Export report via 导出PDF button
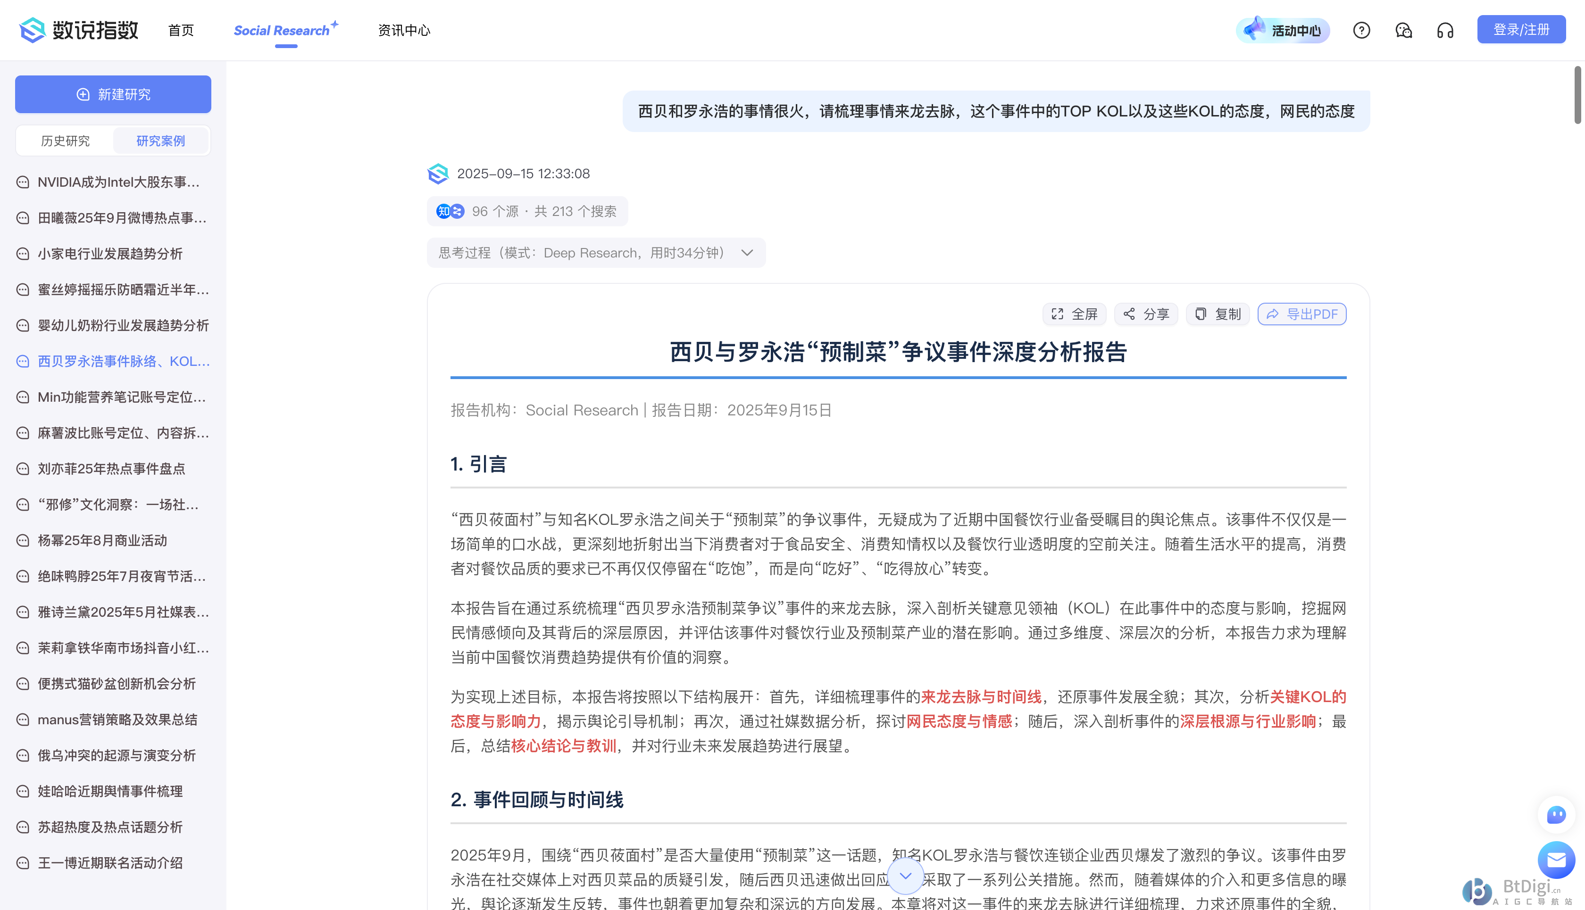 pos(1302,314)
